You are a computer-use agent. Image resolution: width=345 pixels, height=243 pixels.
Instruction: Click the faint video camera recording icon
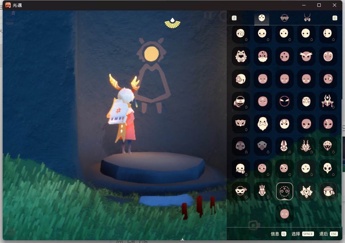(253, 225)
